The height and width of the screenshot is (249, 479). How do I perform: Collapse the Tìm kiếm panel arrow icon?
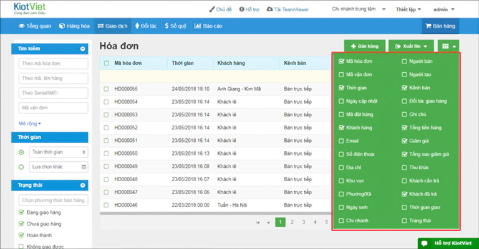pos(82,49)
